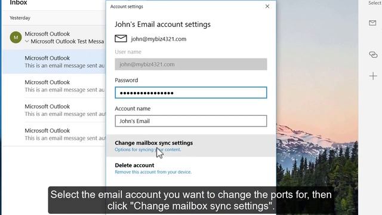The image size is (382, 215).
Task: Collapse the Microsoft Outlook Test Message conversation
Action: pos(27,41)
